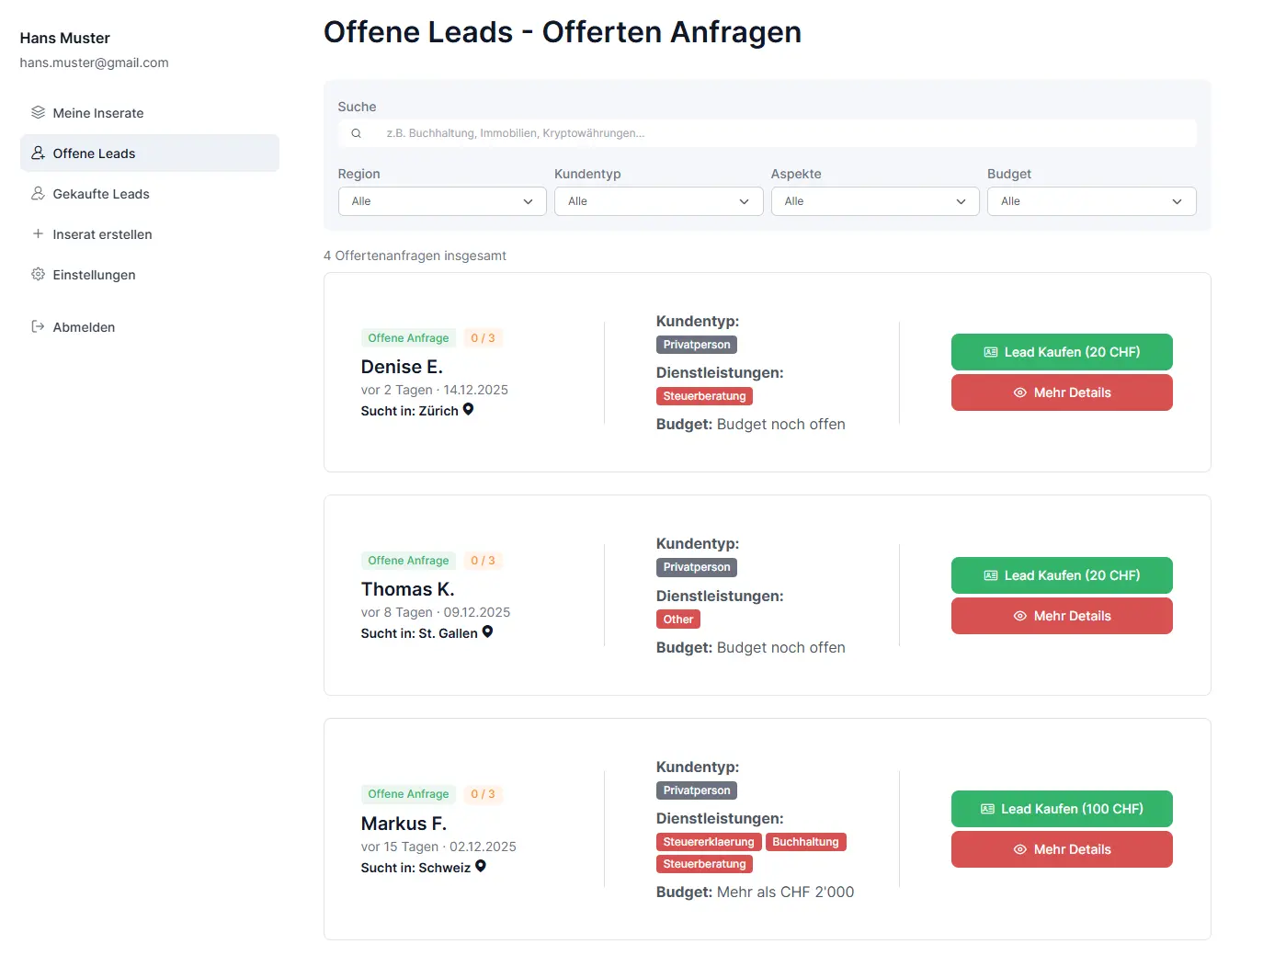Buy Denise E. lead for 20 CHF
The height and width of the screenshot is (955, 1263).
tap(1062, 352)
